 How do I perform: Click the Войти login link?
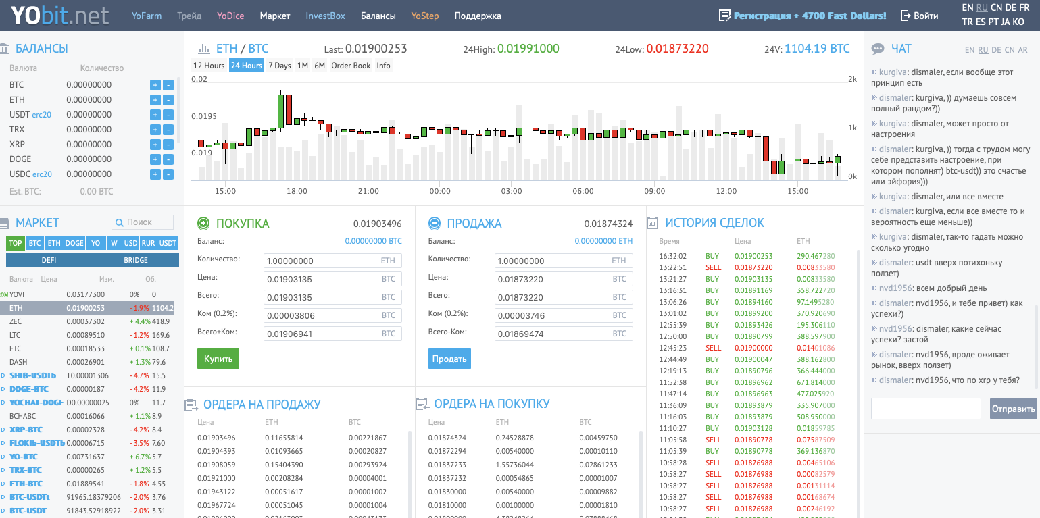[x=926, y=16]
